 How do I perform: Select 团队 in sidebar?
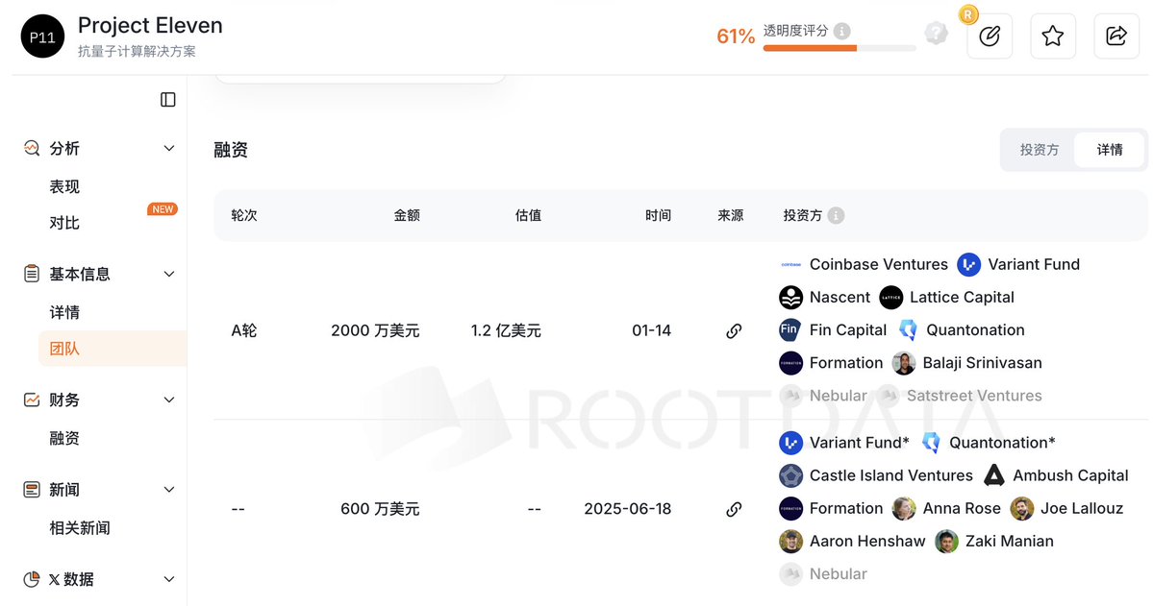click(113, 349)
